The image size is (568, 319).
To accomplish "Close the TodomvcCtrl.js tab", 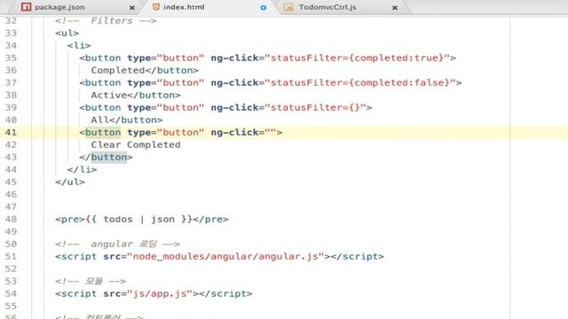I will pyautogui.click(x=395, y=8).
